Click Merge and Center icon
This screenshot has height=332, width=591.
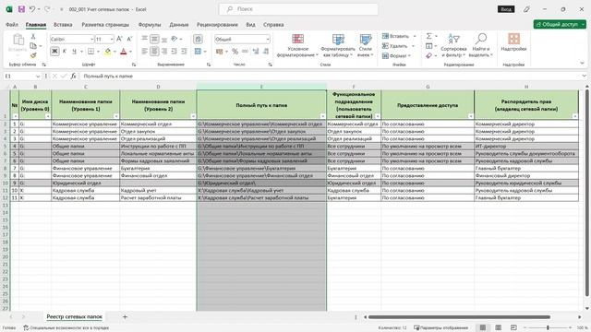[x=198, y=52]
